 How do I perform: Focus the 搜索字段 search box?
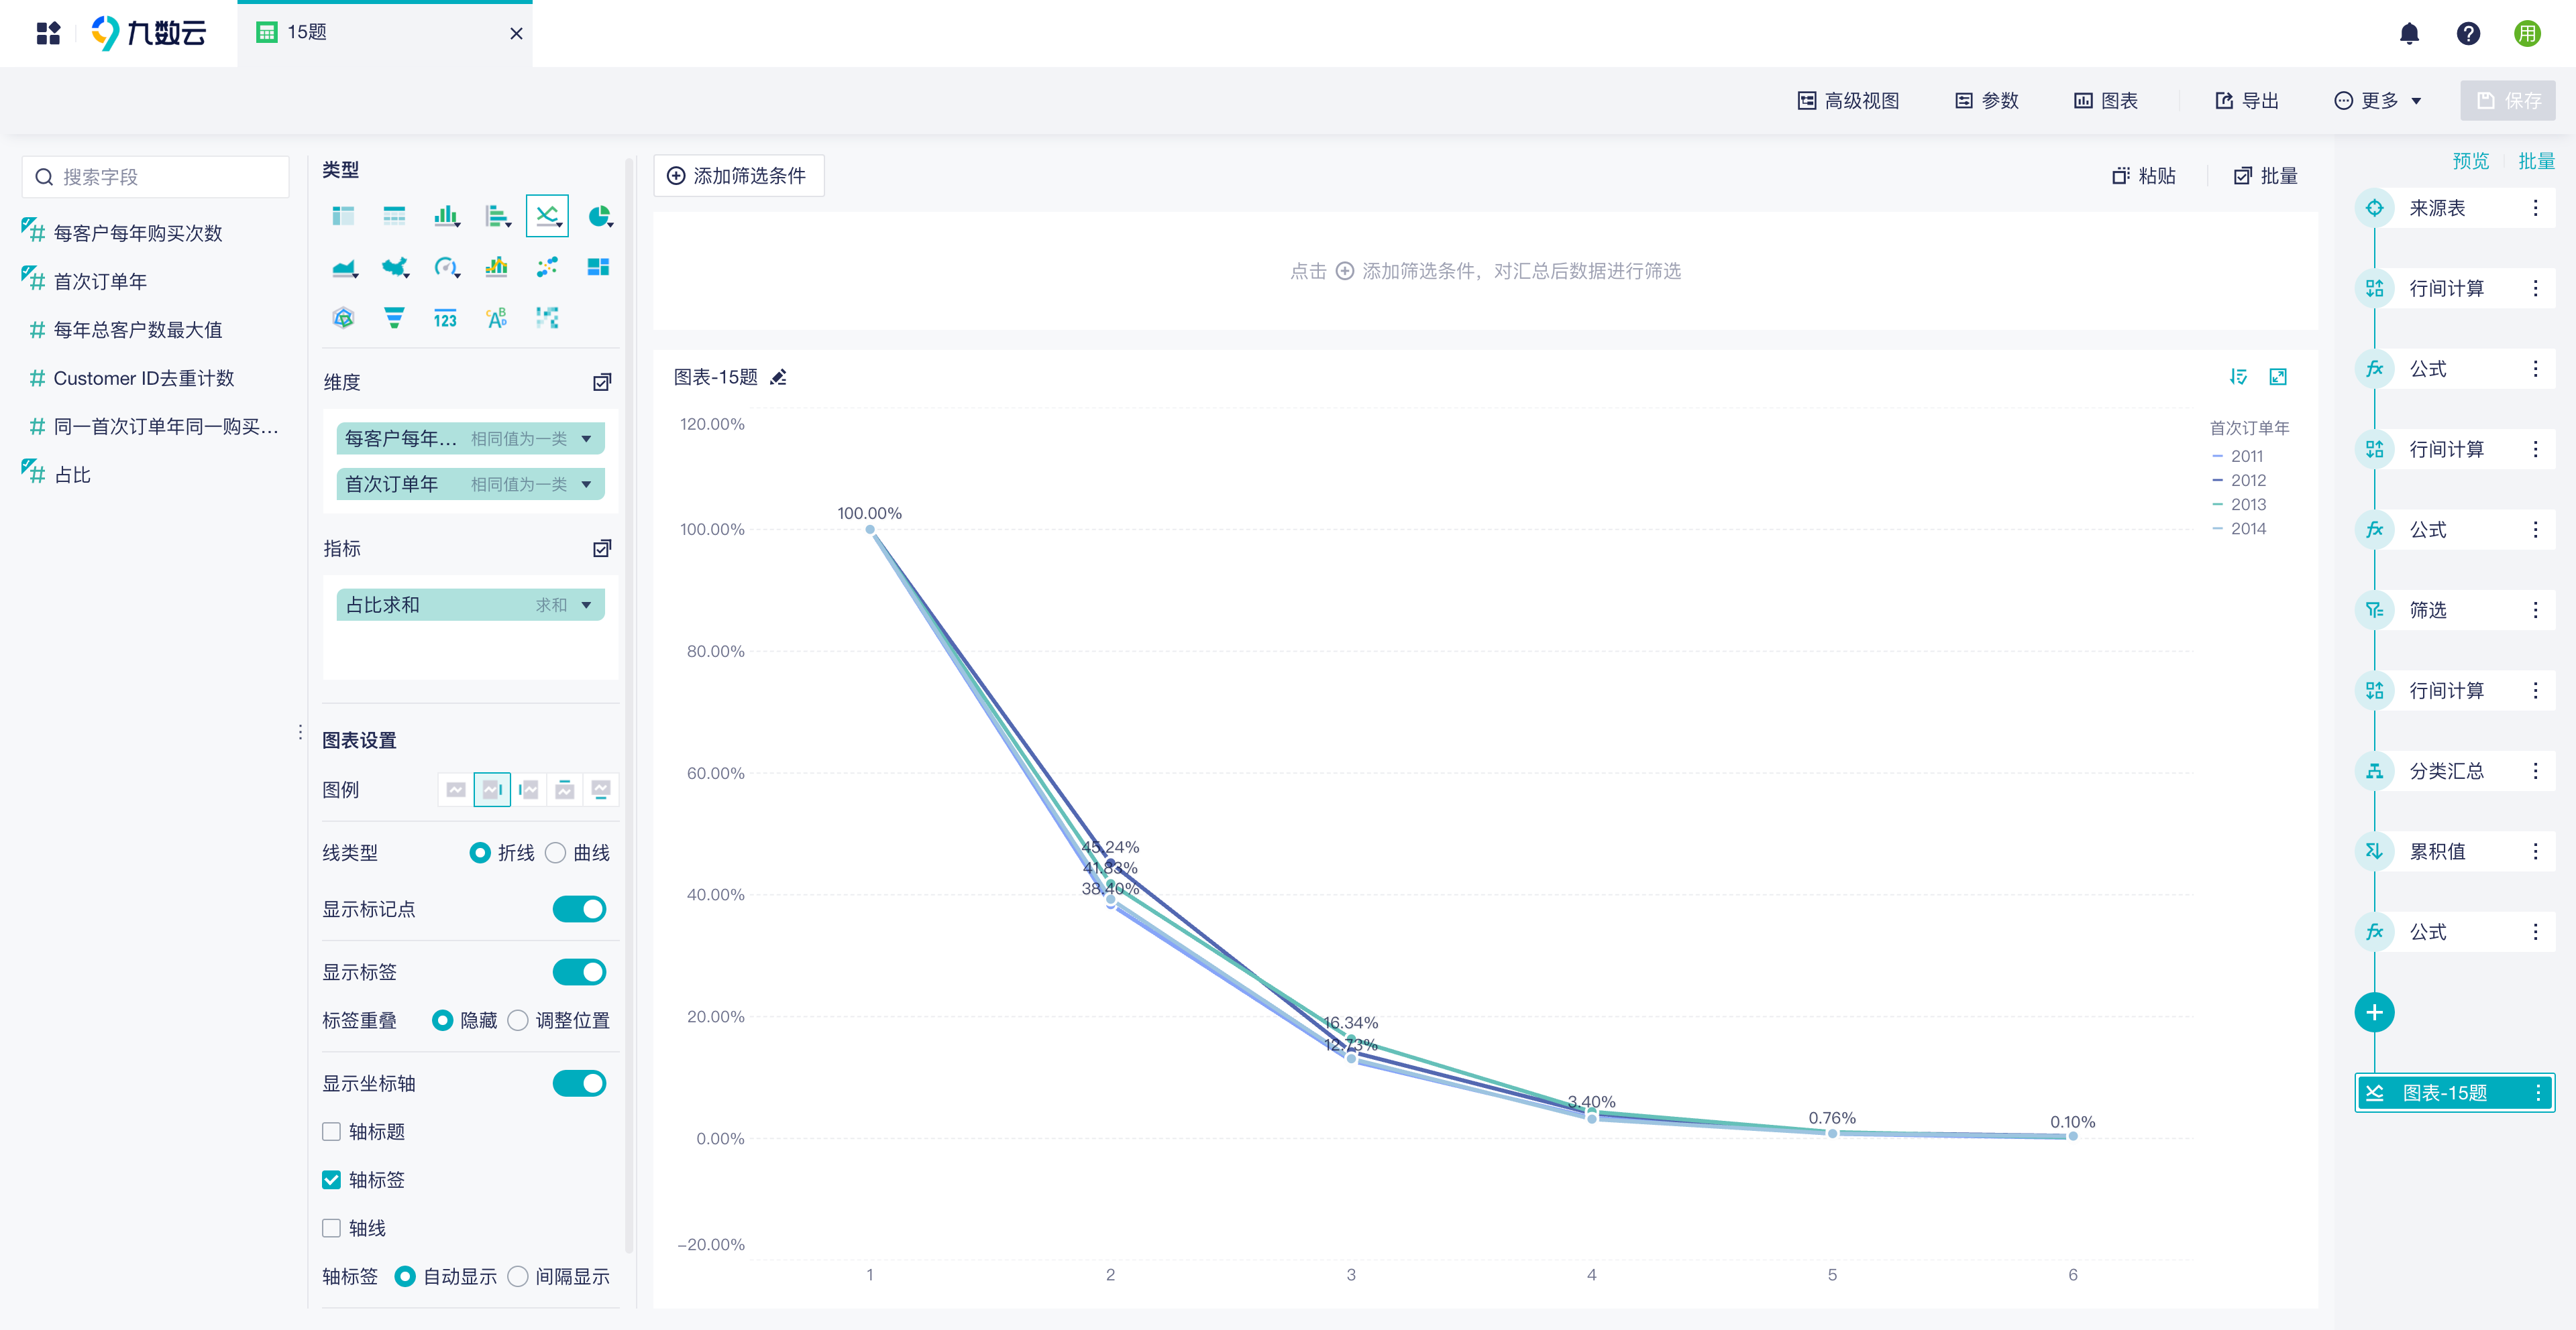pyautogui.click(x=155, y=177)
